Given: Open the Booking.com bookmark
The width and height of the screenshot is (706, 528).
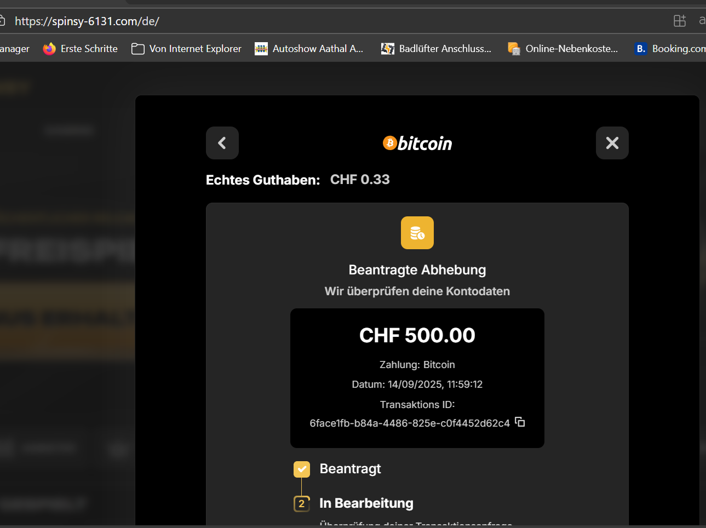Looking at the screenshot, I should coord(670,49).
